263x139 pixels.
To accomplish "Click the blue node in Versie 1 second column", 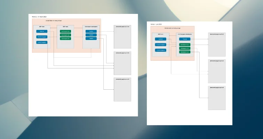I will [185, 39].
